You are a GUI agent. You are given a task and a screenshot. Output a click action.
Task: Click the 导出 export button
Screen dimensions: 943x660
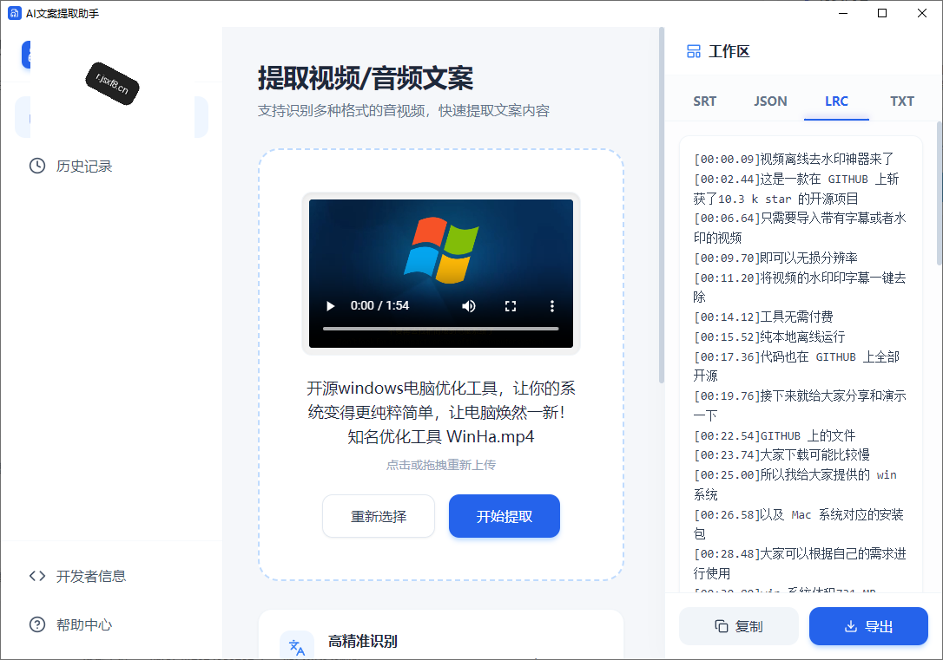click(868, 626)
